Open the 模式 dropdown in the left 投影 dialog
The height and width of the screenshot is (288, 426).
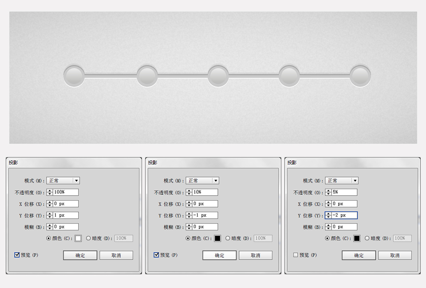(63, 181)
